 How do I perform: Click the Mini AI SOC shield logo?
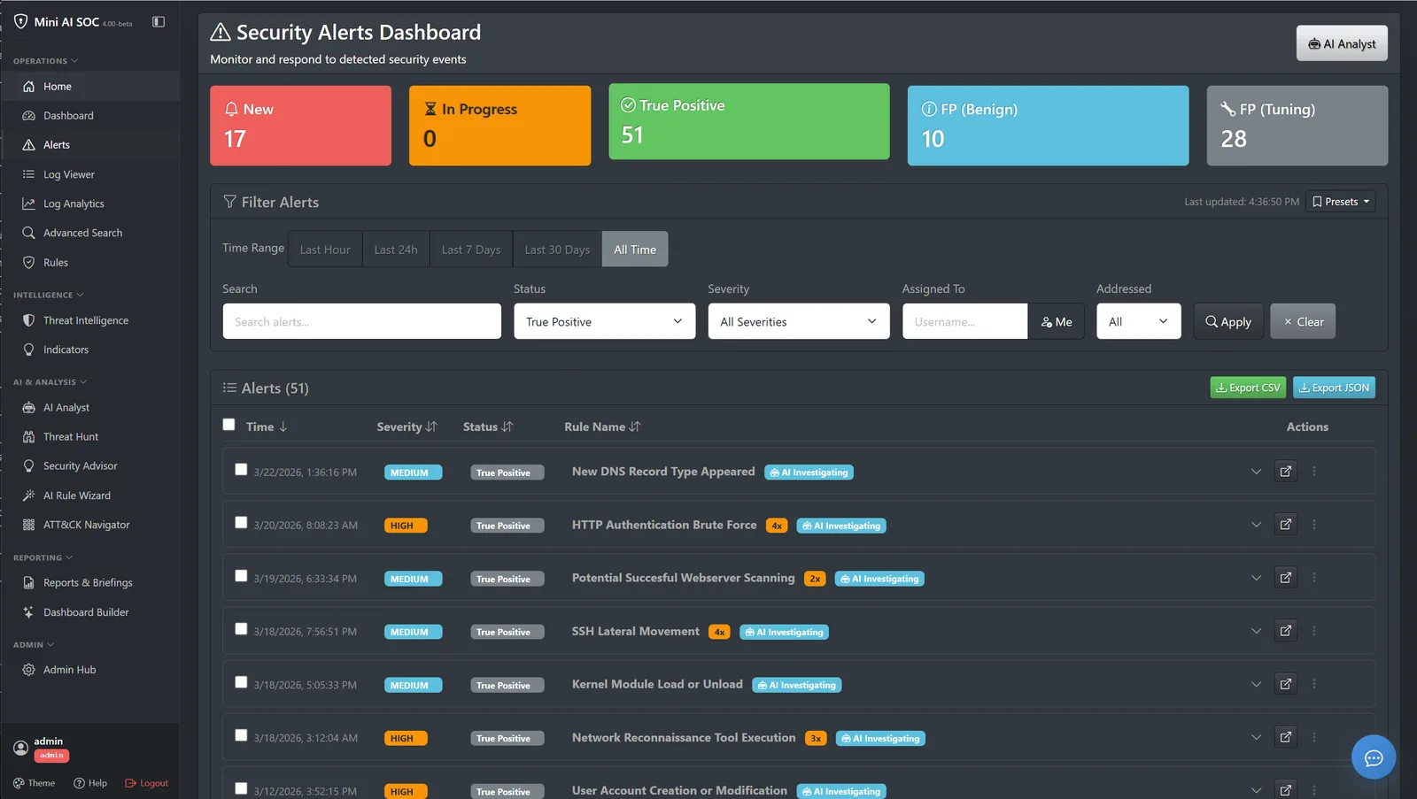tap(20, 21)
